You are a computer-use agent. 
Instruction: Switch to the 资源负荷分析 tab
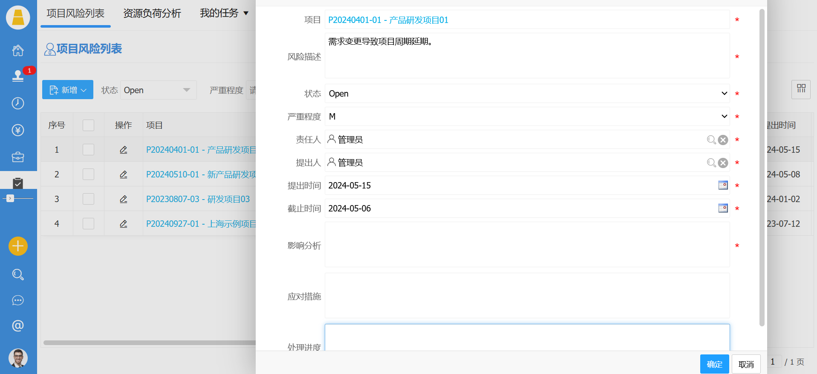pyautogui.click(x=152, y=14)
